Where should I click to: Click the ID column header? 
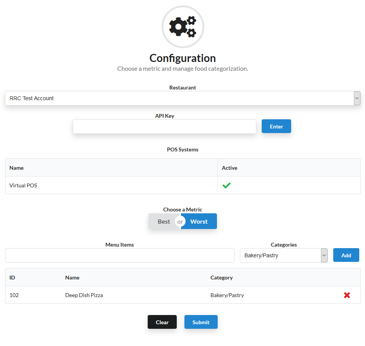coord(12,278)
